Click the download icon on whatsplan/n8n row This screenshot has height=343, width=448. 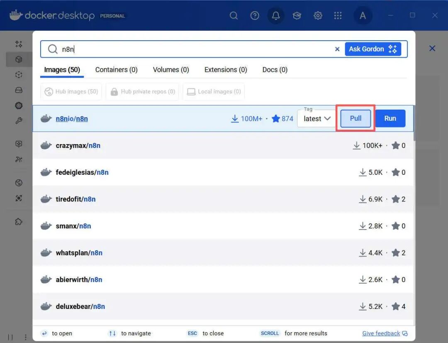[x=362, y=253]
